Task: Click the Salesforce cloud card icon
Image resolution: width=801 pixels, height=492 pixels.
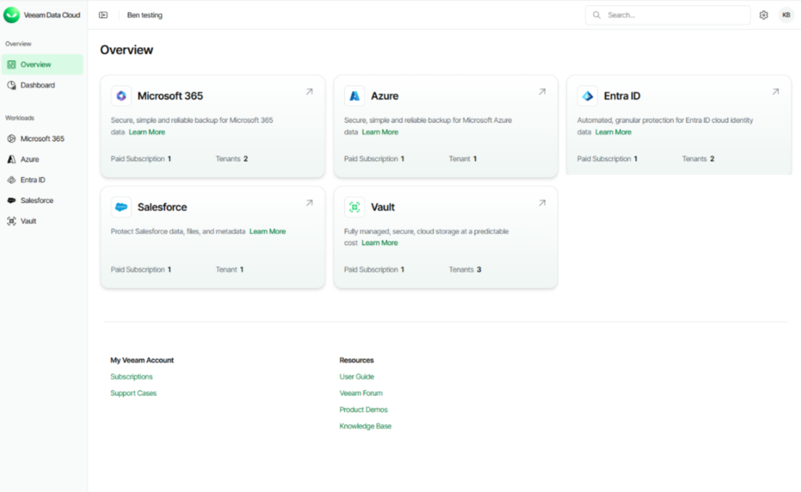Action: [x=121, y=207]
